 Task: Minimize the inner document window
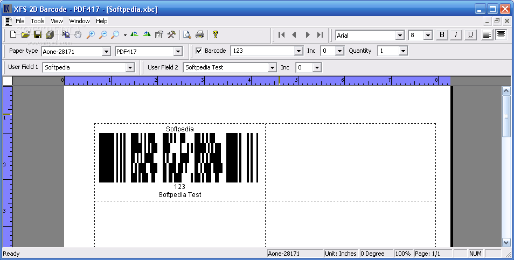[487, 22]
